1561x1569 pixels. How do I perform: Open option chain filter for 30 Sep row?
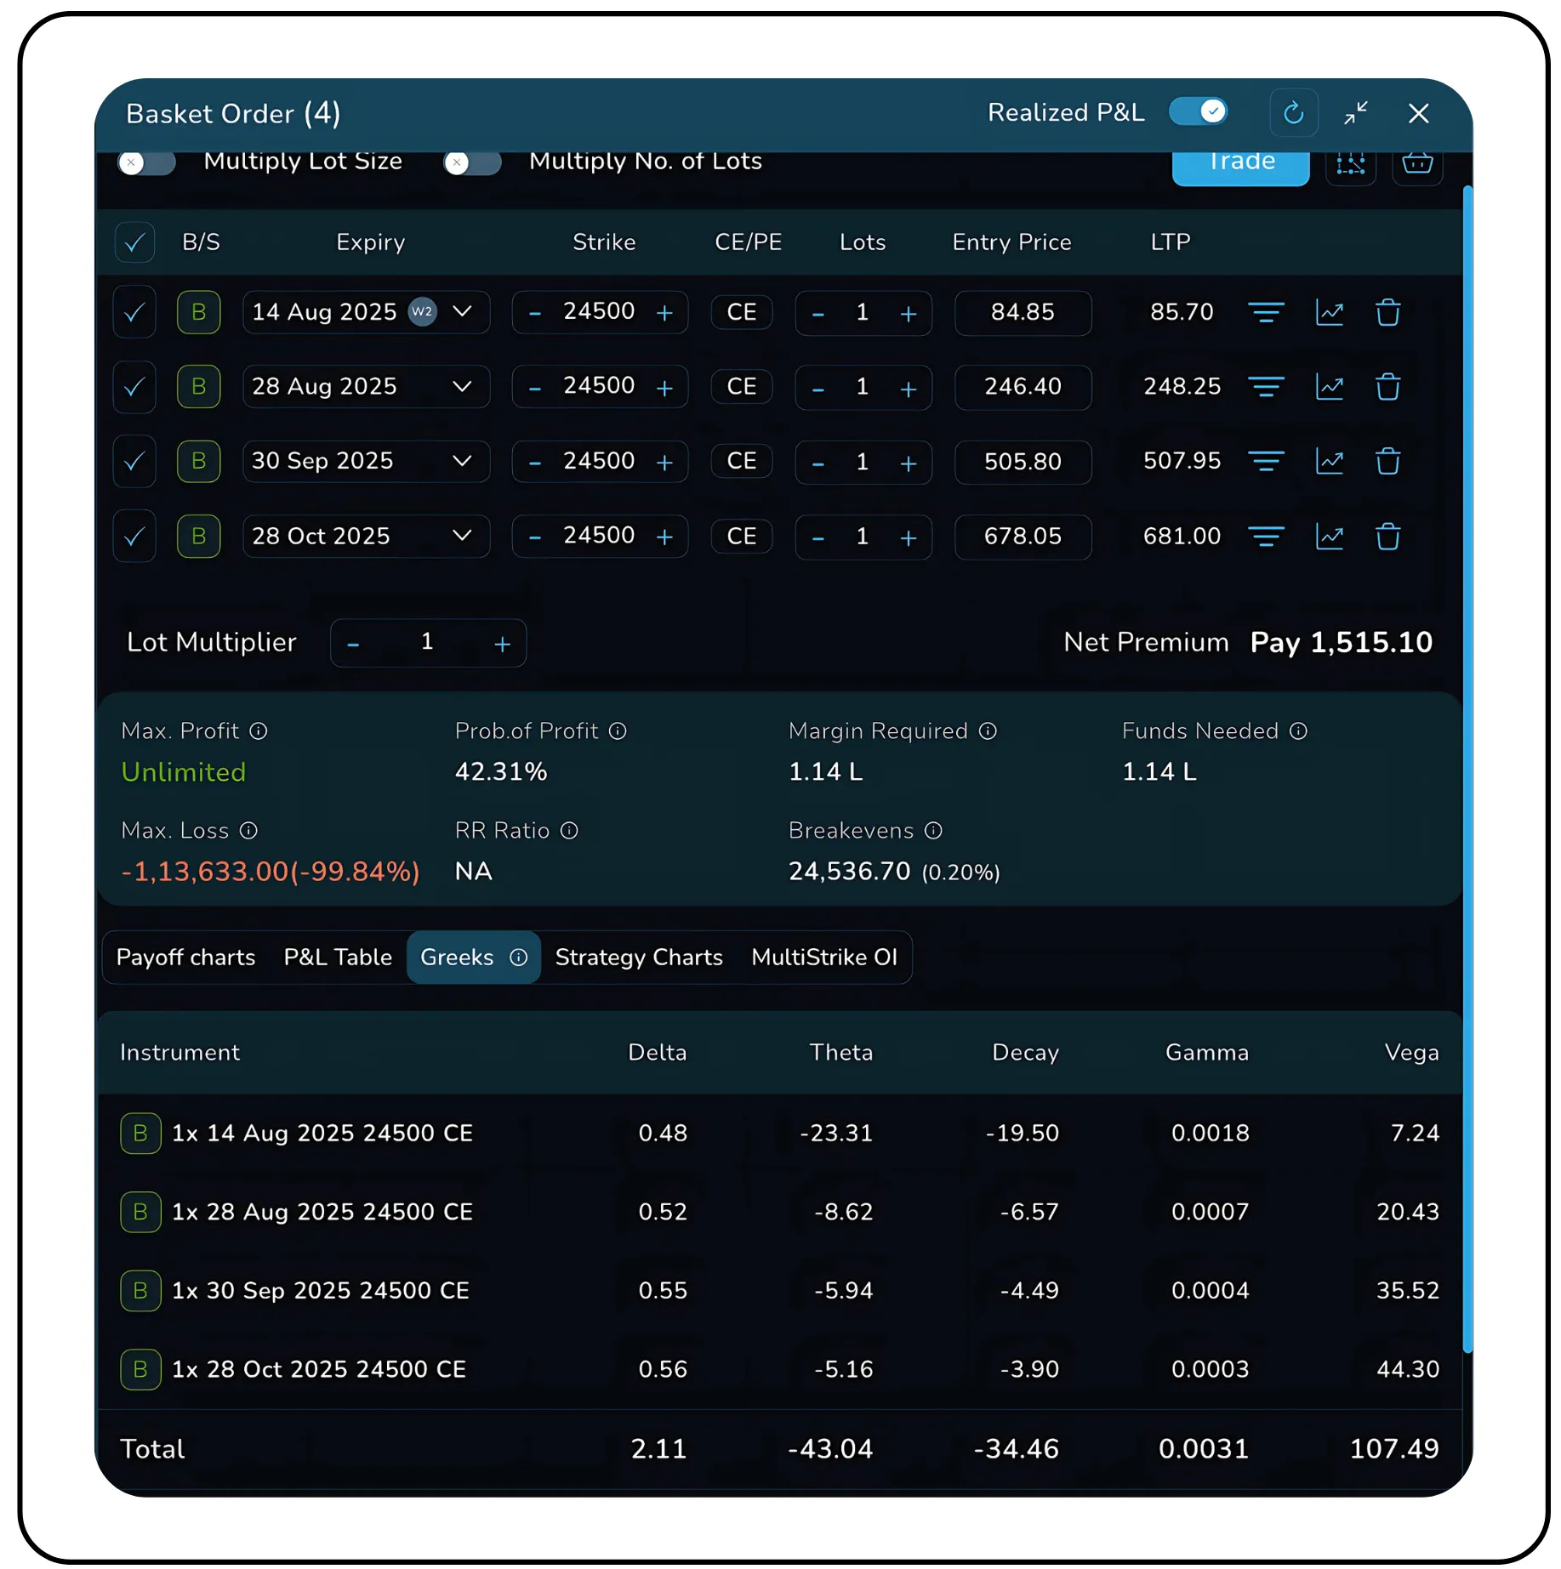click(1266, 462)
